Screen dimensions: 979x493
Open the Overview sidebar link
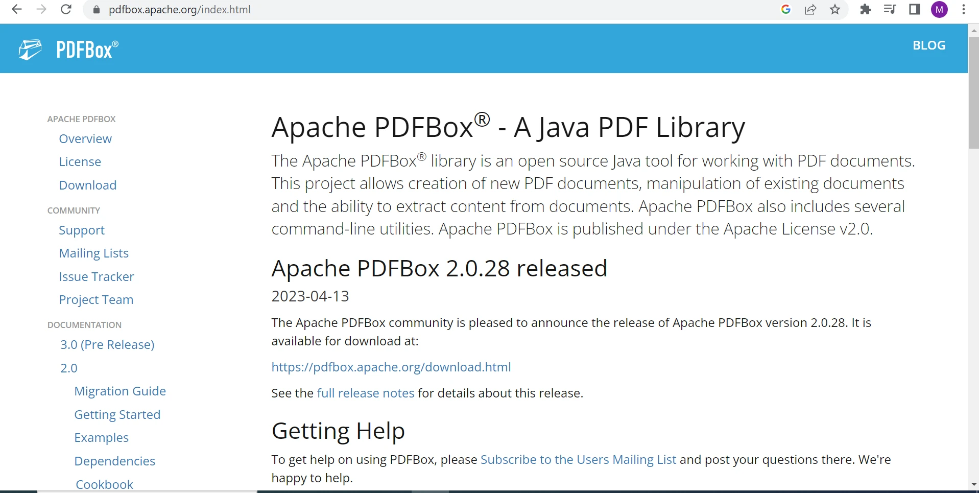pos(85,139)
